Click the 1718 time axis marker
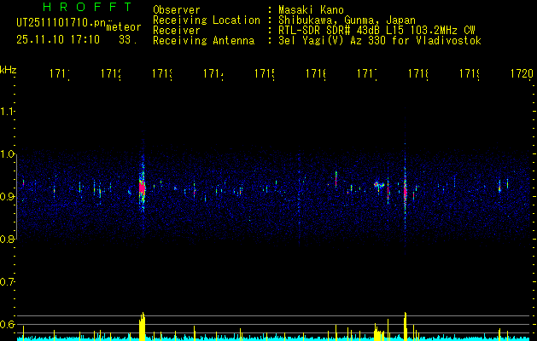Image resolution: width=537 pixels, height=341 pixels. (x=418, y=74)
